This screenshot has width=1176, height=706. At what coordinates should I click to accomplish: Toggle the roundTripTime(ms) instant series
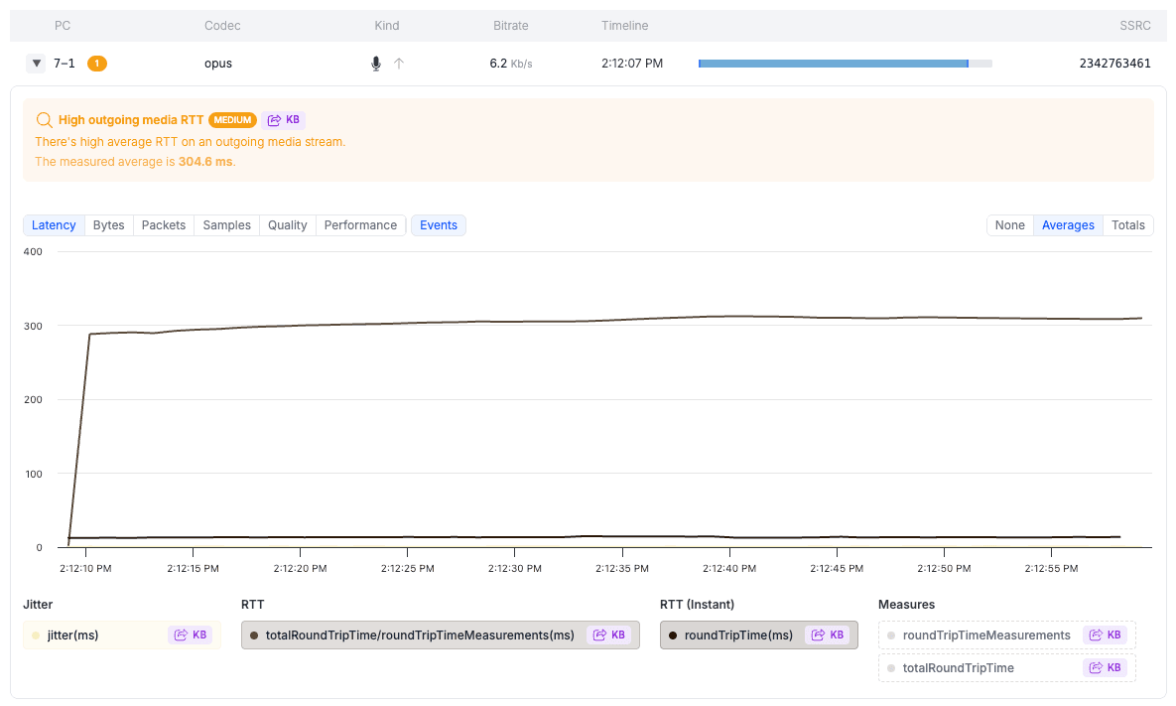738,635
